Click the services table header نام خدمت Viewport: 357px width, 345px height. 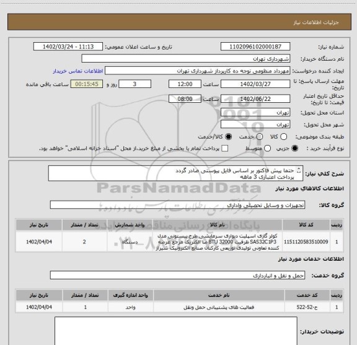tap(219, 295)
